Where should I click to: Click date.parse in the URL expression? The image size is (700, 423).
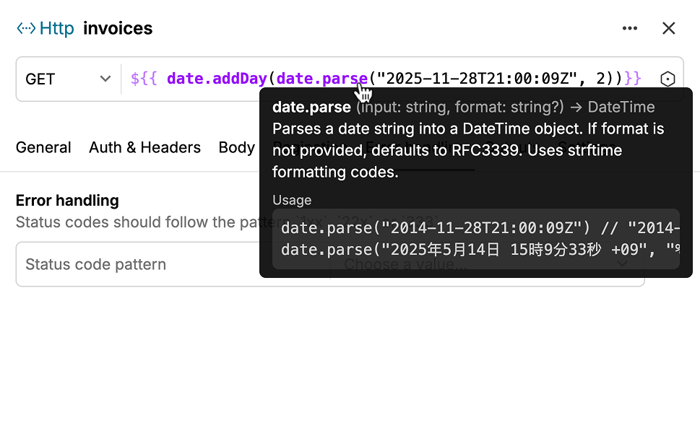[x=322, y=79]
